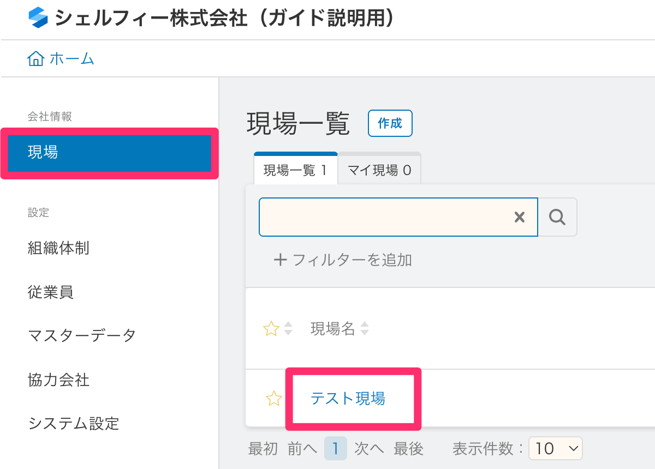Image resolution: width=655 pixels, height=469 pixels.
Task: Click the home icon in the top navigation
Action: tap(35, 58)
